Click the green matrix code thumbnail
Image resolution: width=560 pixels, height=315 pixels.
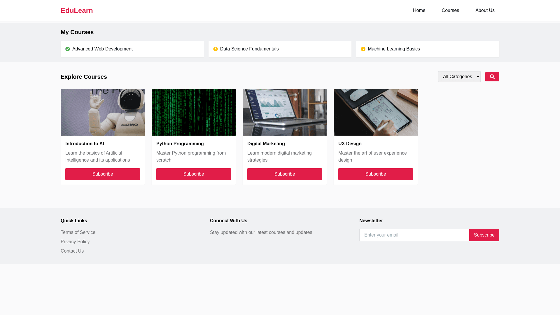pyautogui.click(x=194, y=112)
